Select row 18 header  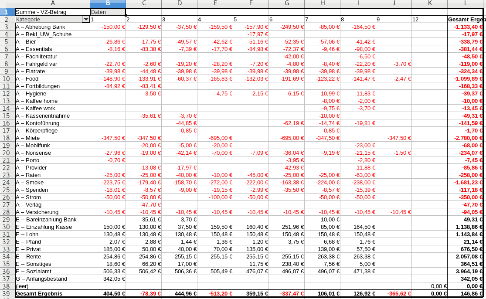pyautogui.click(x=7, y=138)
